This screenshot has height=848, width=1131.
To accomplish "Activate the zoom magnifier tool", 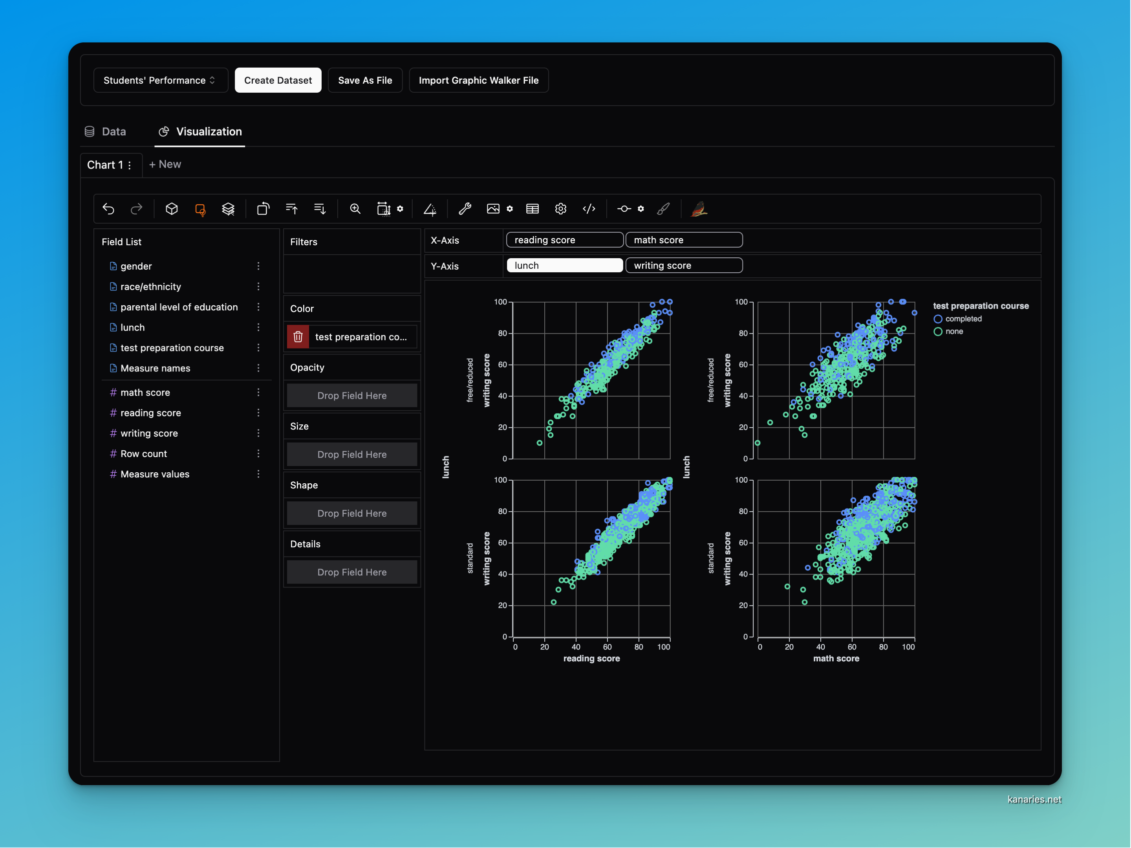I will [x=355, y=209].
